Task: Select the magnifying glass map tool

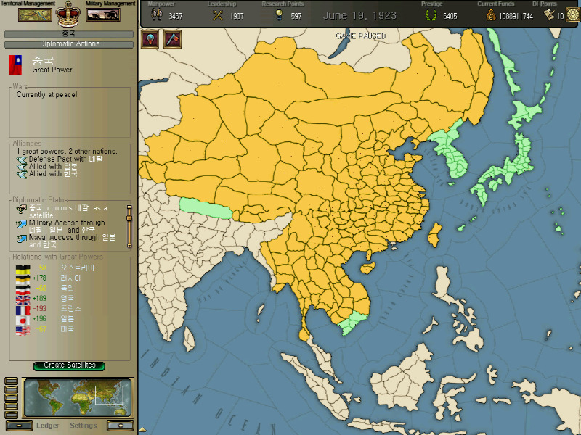Action: [150, 39]
